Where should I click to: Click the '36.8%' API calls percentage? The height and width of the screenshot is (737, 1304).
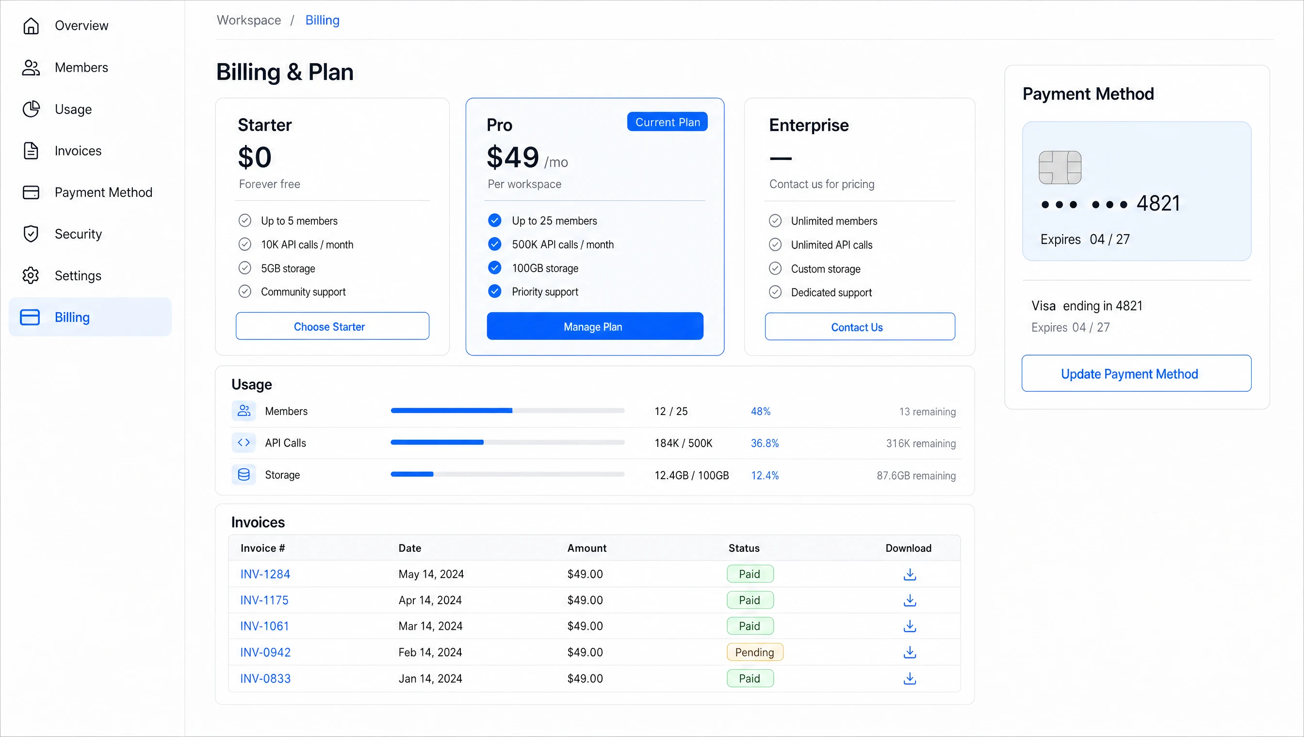point(764,443)
